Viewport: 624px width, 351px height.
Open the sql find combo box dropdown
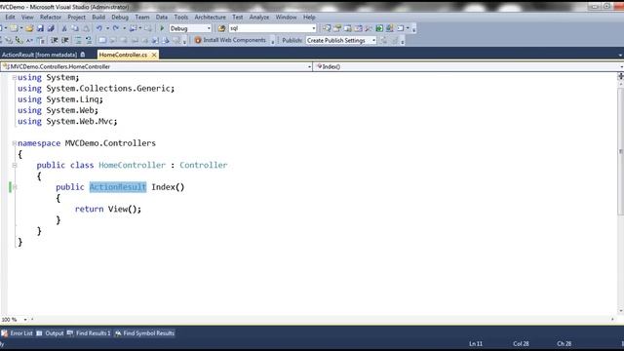(x=314, y=28)
